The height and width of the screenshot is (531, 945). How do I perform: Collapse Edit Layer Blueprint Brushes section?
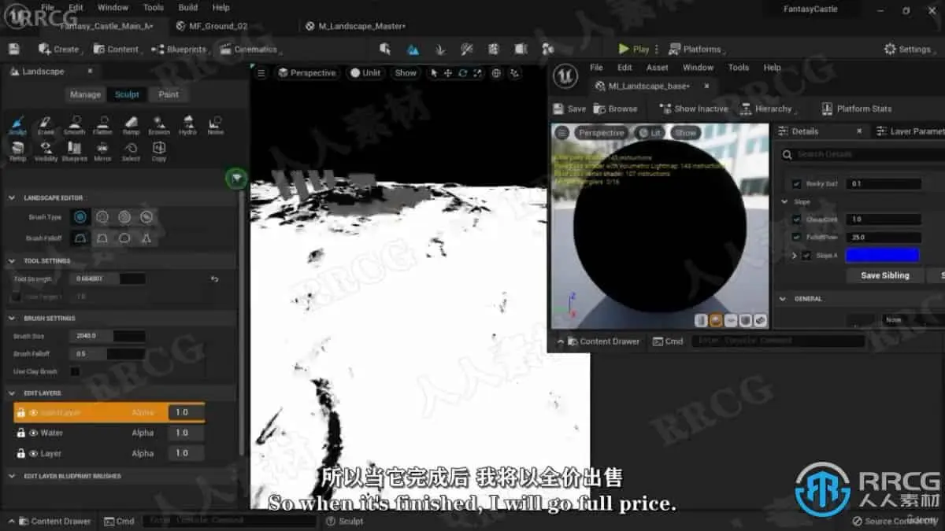(x=13, y=476)
